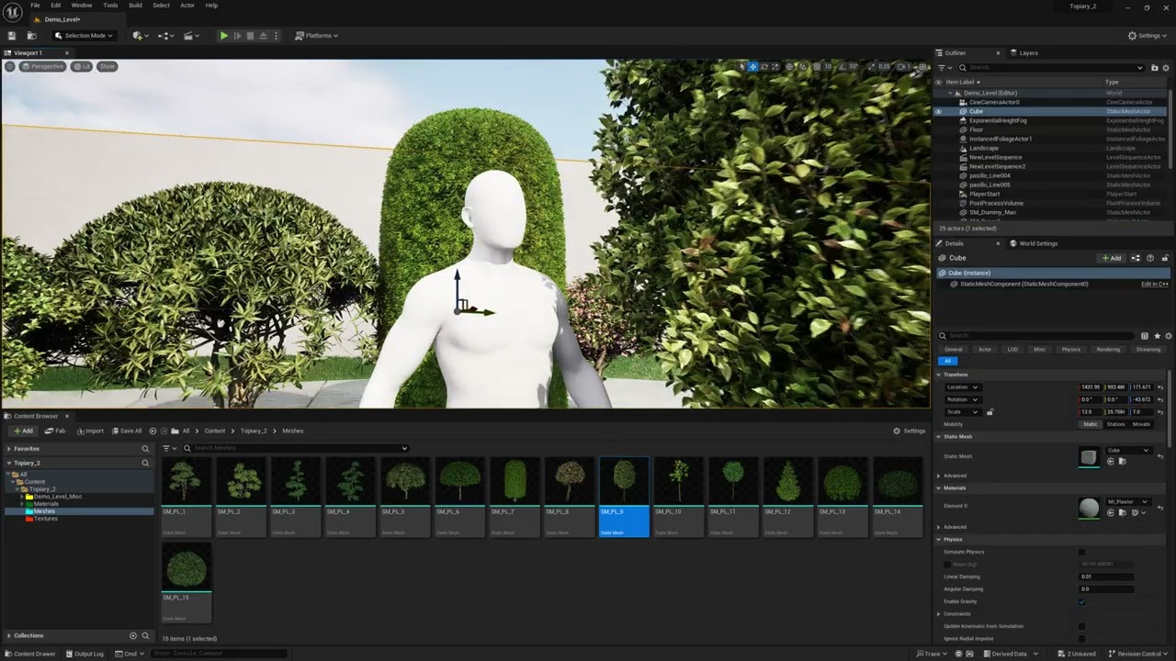Collapse the Materials section

pos(939,487)
